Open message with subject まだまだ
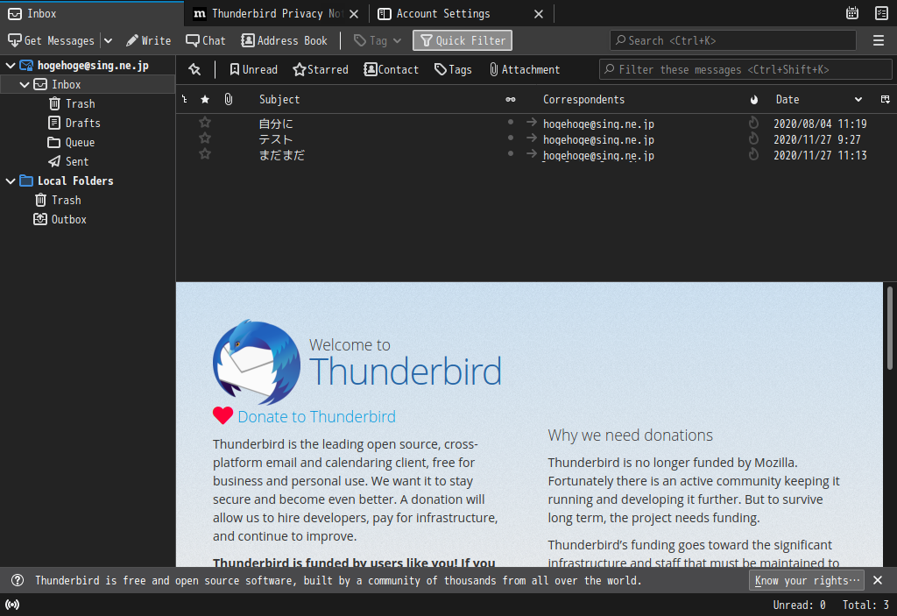The width and height of the screenshot is (897, 616). (281, 155)
